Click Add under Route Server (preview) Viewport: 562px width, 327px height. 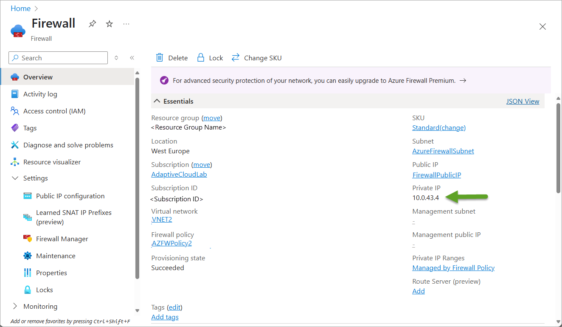point(419,291)
